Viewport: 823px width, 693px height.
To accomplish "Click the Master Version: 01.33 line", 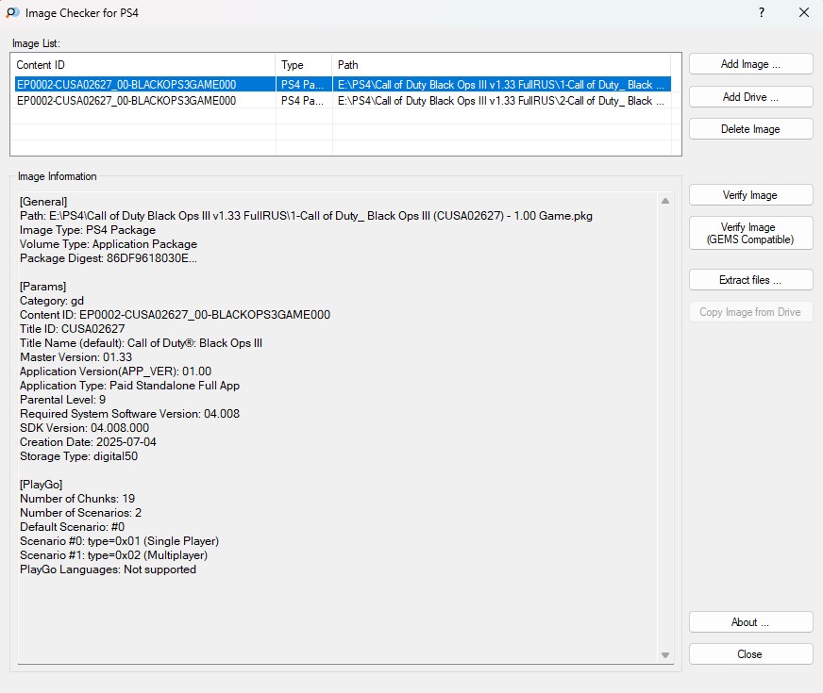I will [76, 357].
